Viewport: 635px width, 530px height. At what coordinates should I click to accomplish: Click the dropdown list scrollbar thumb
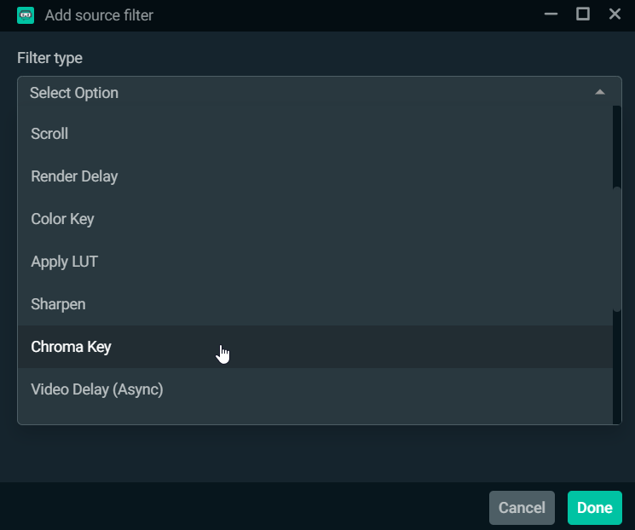point(617,249)
